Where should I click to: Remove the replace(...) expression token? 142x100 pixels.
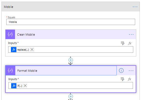click(x=32, y=49)
